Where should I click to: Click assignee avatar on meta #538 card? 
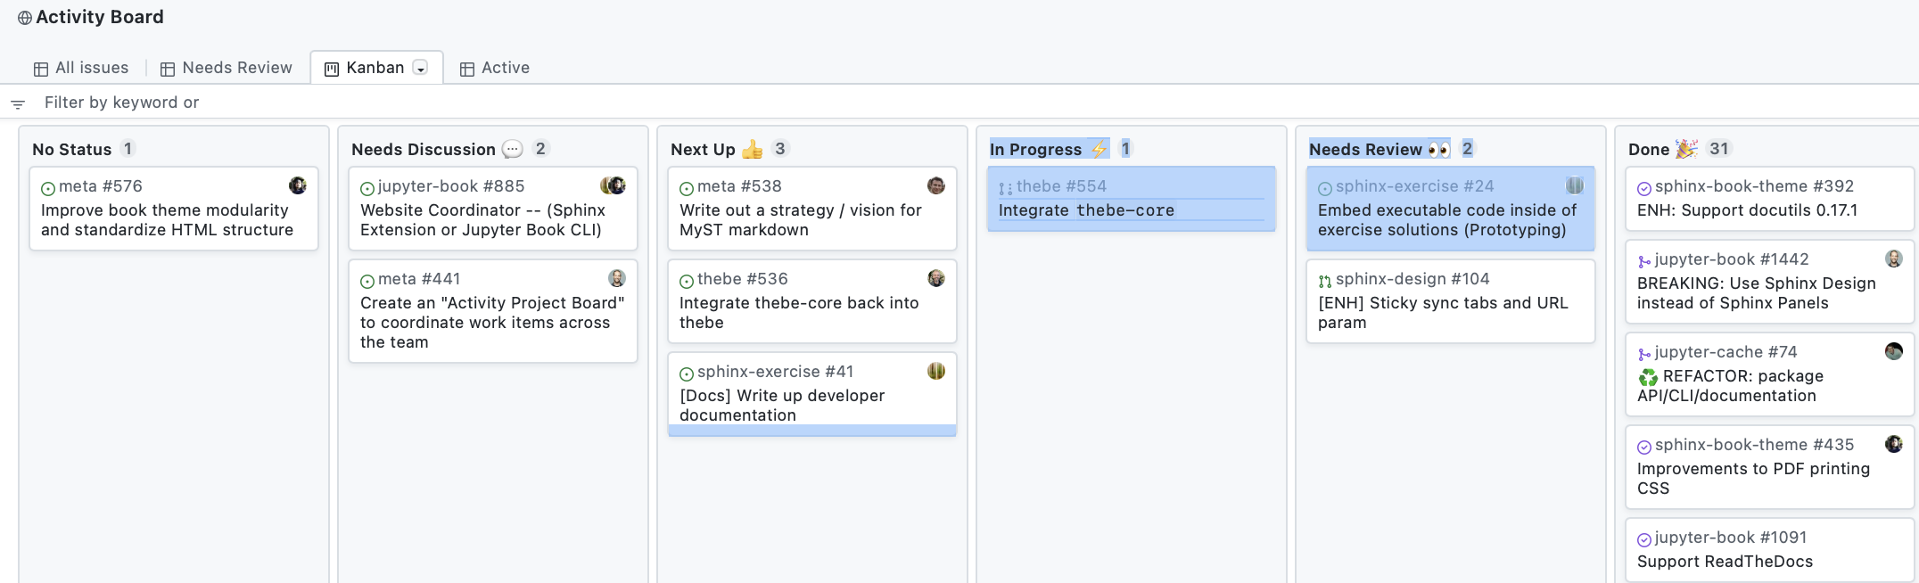(935, 185)
